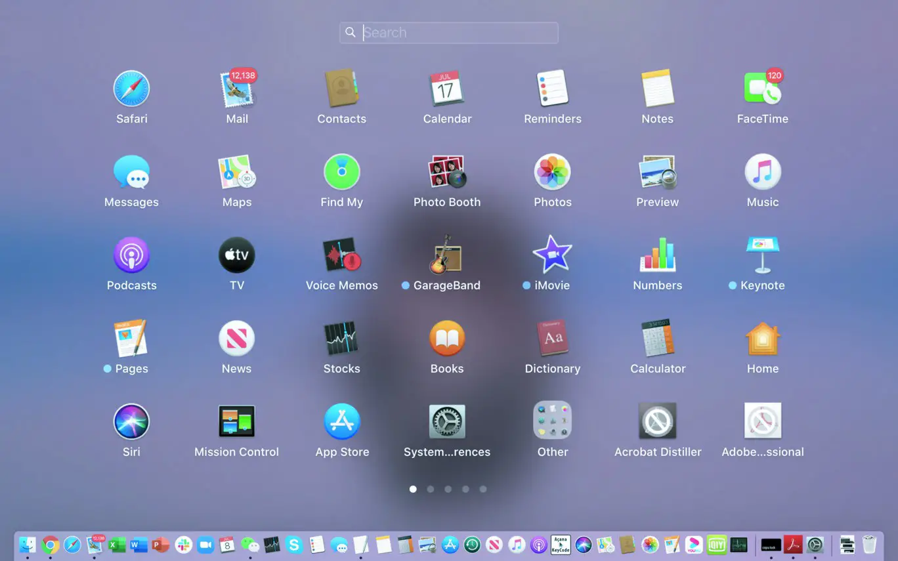Open Notes in the Launchpad grid
Screen dimensions: 898x561
click(x=658, y=89)
